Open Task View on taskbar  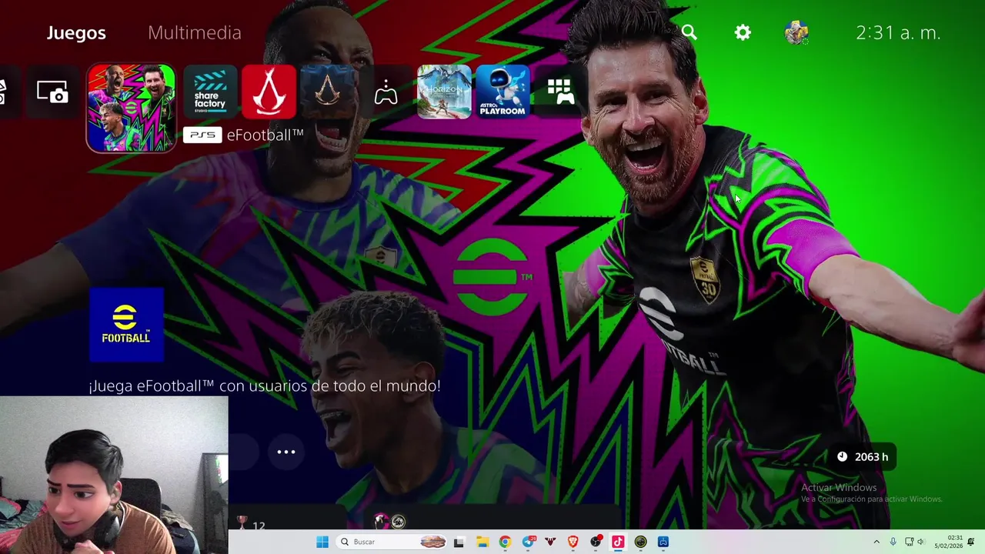point(459,542)
